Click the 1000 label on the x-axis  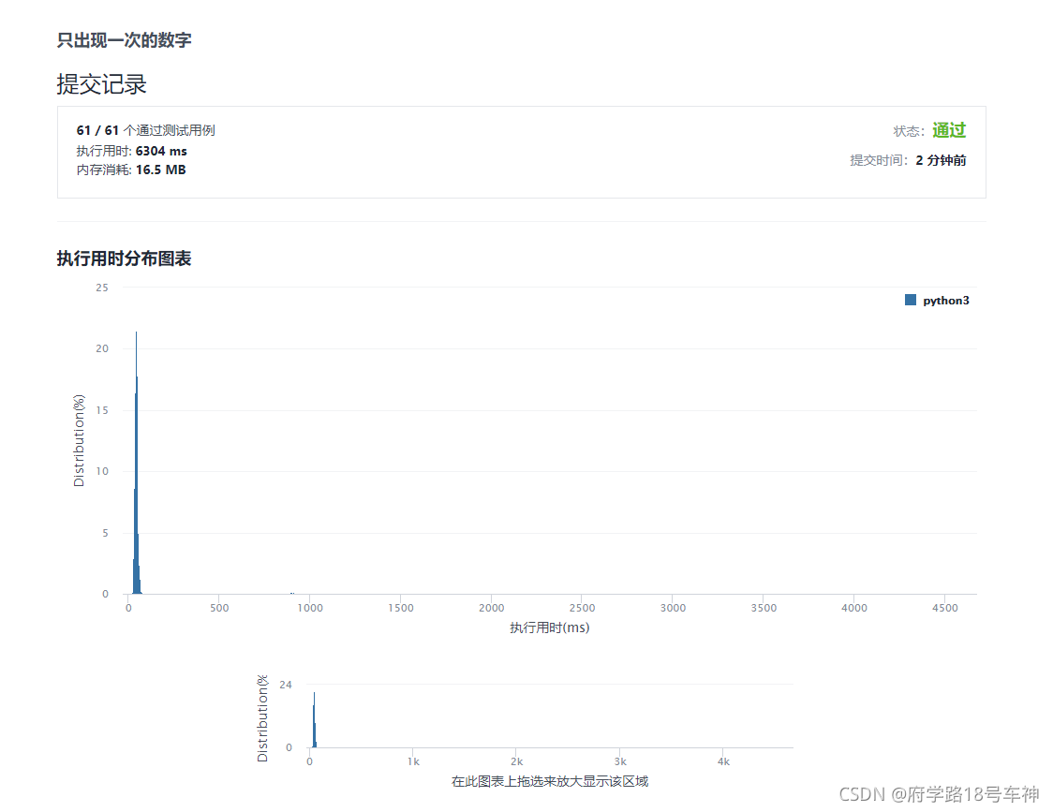click(310, 608)
